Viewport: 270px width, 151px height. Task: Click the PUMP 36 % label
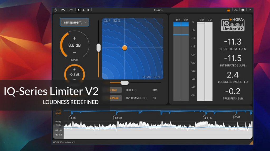pyautogui.click(x=151, y=77)
